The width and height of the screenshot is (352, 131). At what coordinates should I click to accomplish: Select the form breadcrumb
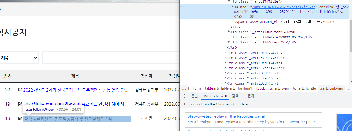click(x=197, y=88)
